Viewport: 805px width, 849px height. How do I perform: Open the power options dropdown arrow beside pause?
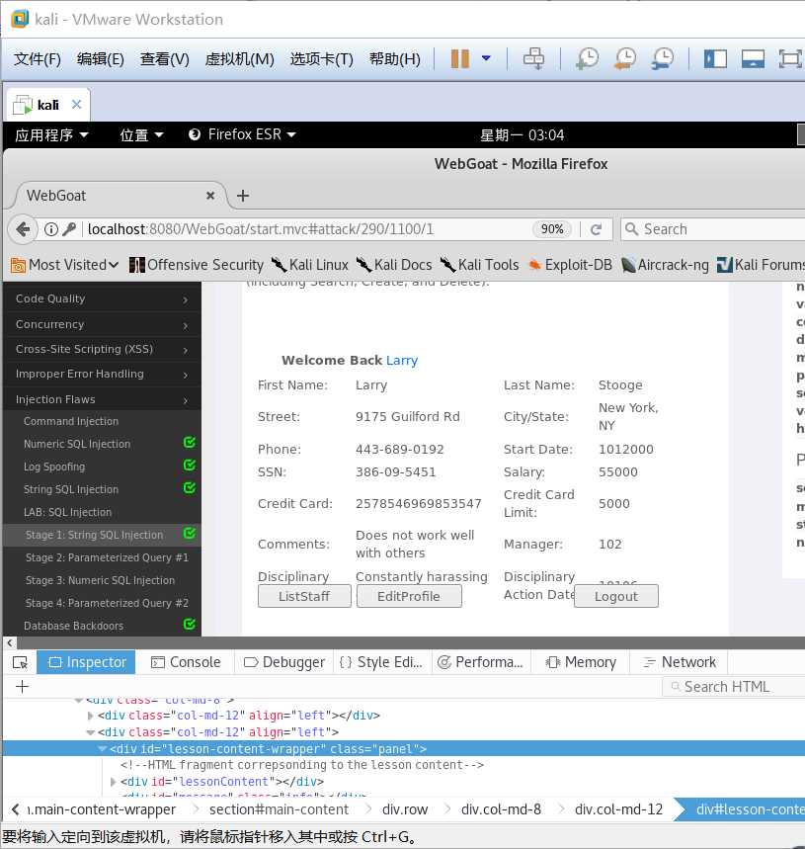[x=486, y=58]
